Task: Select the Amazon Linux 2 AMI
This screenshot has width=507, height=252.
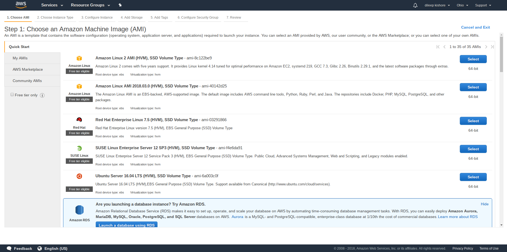Action: point(473,59)
